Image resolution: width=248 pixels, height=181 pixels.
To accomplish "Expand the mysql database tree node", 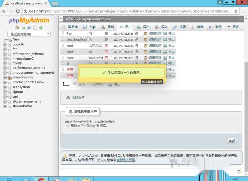I will click(x=5, y=63).
